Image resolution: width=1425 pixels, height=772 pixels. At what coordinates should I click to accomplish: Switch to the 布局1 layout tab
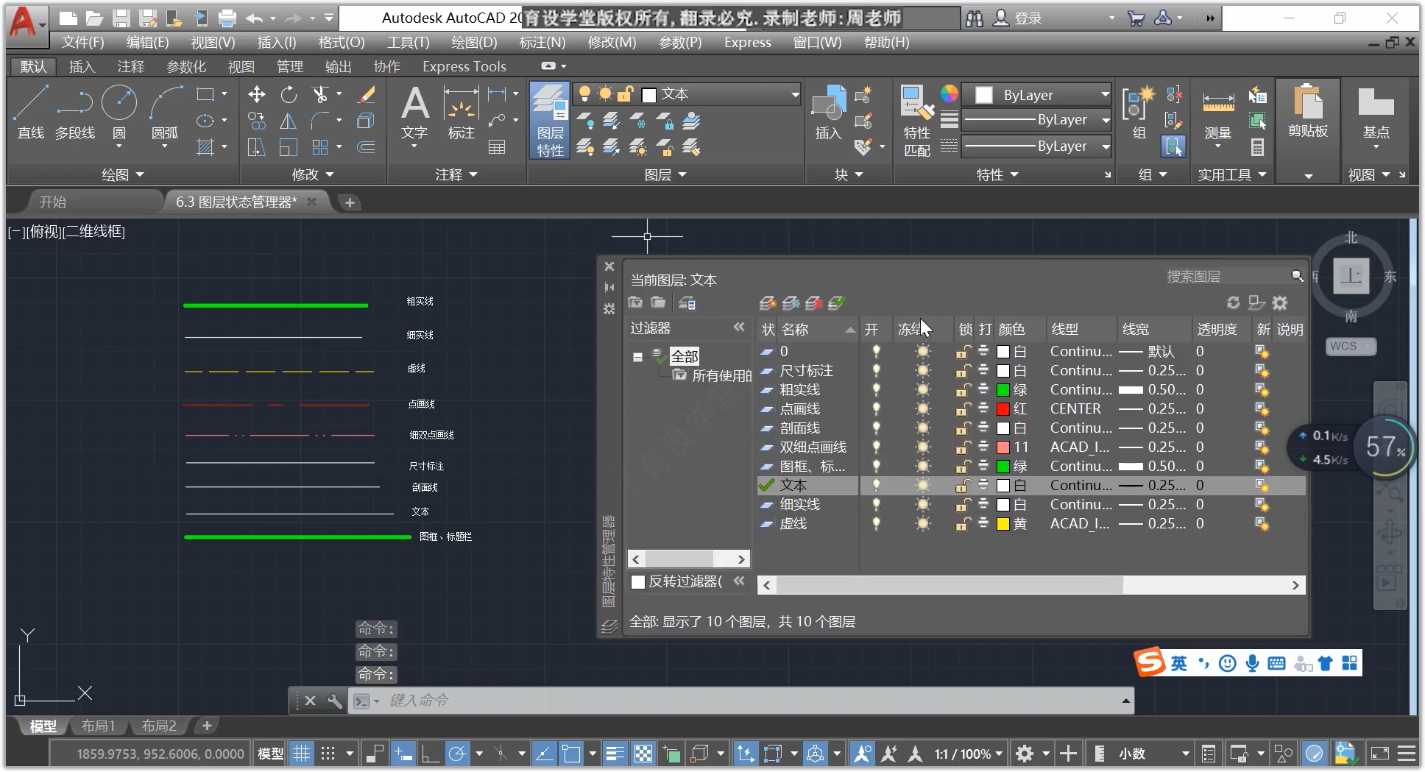[98, 726]
